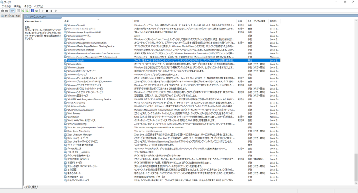Click the Action pane show/hide toolbar icon

click(37, 11)
